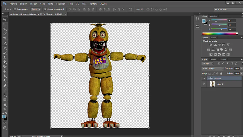243x137 pixels.
Task: Open the Grupo auto-select dropdown
Action: [35, 9]
